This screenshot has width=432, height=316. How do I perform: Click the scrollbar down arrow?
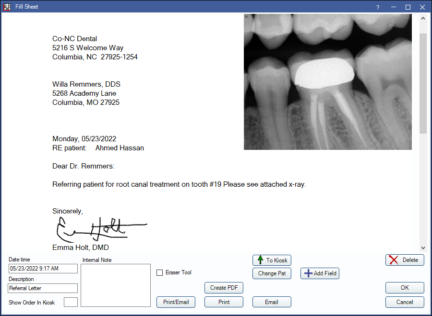[423, 248]
